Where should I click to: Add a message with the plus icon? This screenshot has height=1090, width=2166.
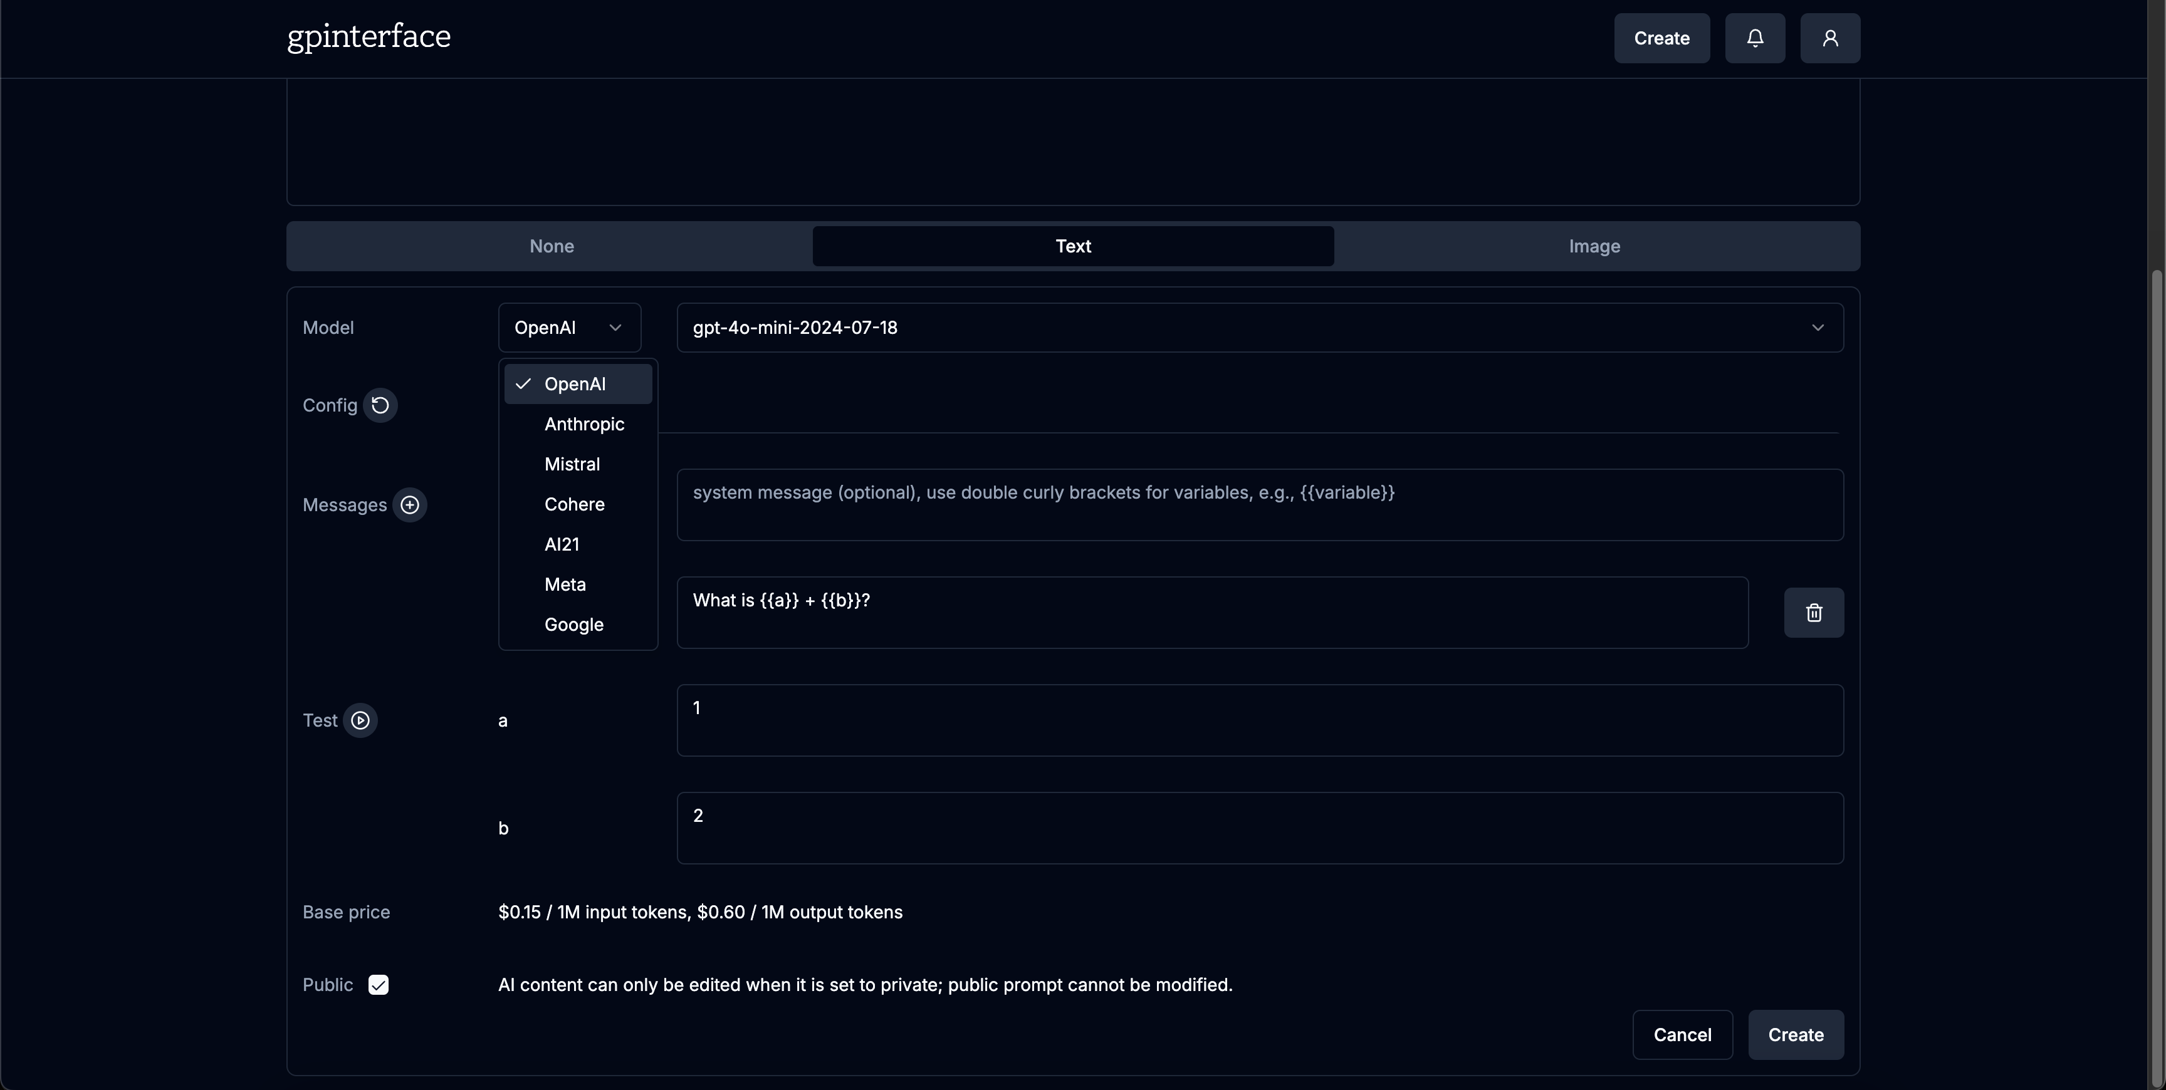pyautogui.click(x=409, y=505)
